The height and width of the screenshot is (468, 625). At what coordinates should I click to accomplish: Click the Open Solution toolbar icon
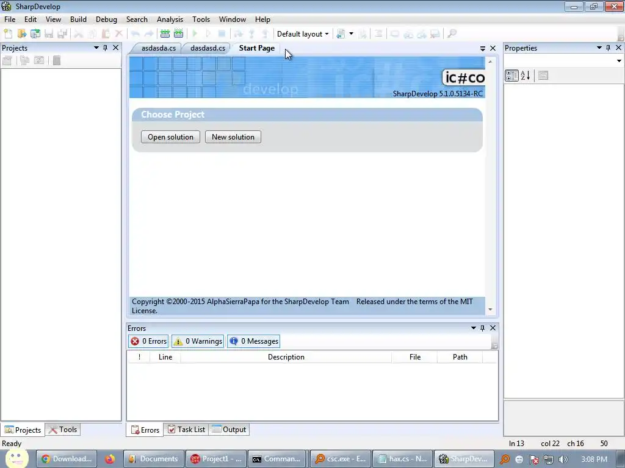pyautogui.click(x=35, y=34)
